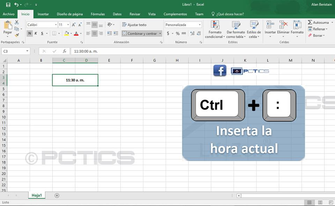Switch to the Datos tab
Image resolution: width=335 pixels, height=206 pixels.
(117, 14)
